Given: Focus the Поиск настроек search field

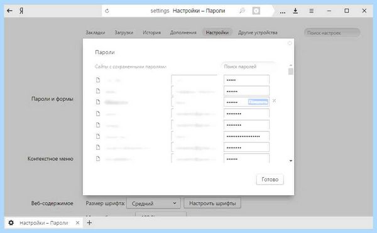Looking at the screenshot, I should 332,33.
